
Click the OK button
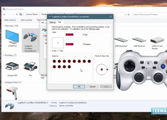[79, 86]
